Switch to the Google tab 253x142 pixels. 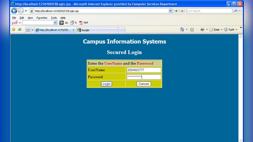[x=97, y=30]
